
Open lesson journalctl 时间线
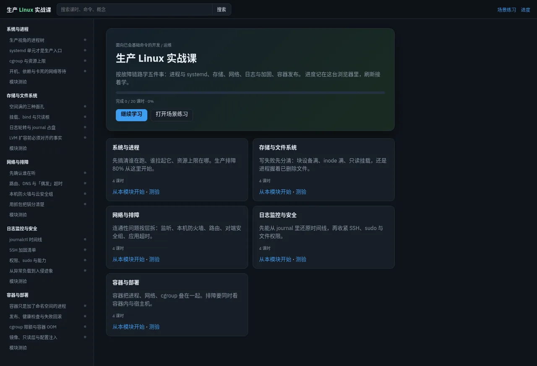click(x=48, y=240)
